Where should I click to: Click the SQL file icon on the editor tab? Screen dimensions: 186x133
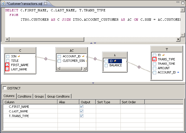[x=3, y=3]
